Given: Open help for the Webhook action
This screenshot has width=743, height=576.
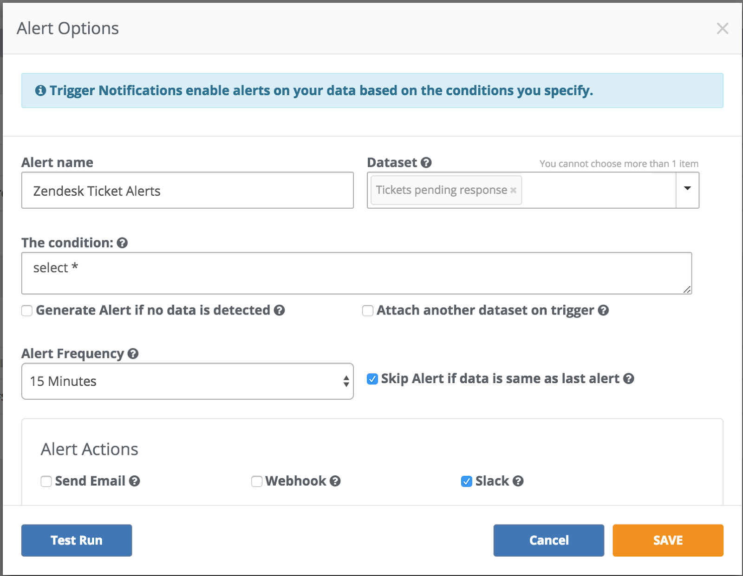Looking at the screenshot, I should (334, 481).
